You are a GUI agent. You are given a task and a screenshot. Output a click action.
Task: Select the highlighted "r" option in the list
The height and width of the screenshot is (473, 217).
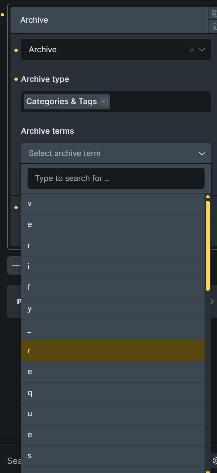pyautogui.click(x=113, y=351)
